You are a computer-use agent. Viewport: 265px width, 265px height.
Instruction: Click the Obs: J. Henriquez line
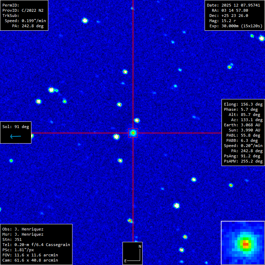point(23,229)
